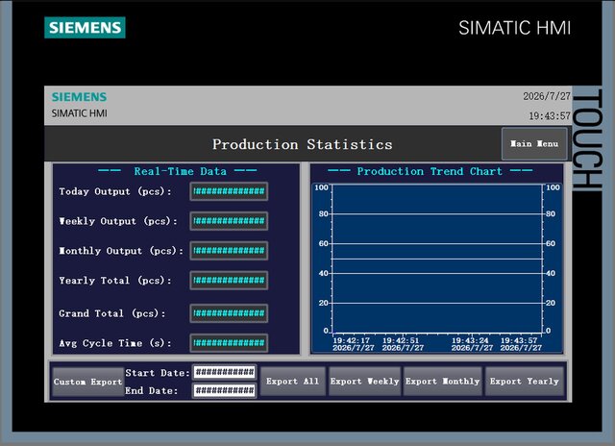Click the End Date label
The height and width of the screenshot is (446, 615).
(152, 390)
